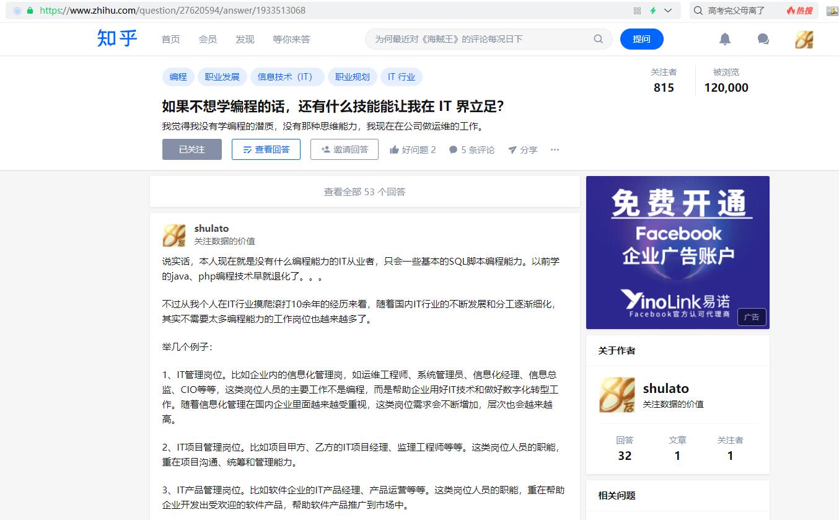This screenshot has width=839, height=520.
Task: View all answers via 查看全部 53 个回答
Action: 365,192
